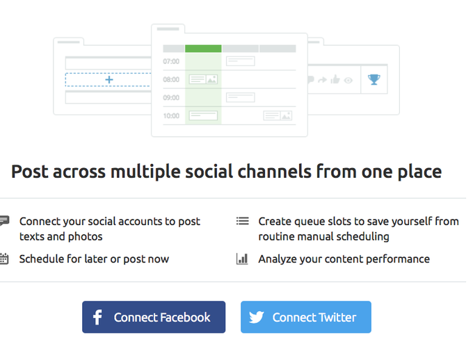Click the 'Schedule for later or post now' text
The height and width of the screenshot is (355, 473).
tap(94, 259)
